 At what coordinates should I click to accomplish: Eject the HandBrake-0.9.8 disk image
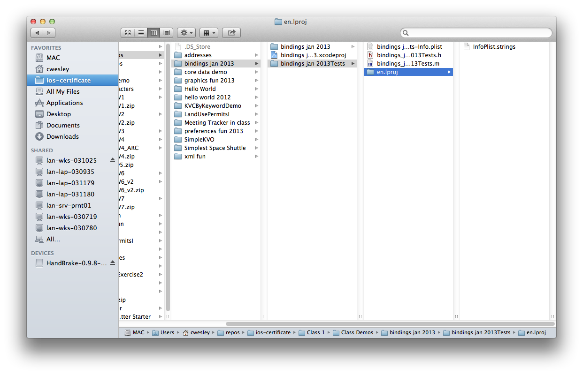click(113, 263)
